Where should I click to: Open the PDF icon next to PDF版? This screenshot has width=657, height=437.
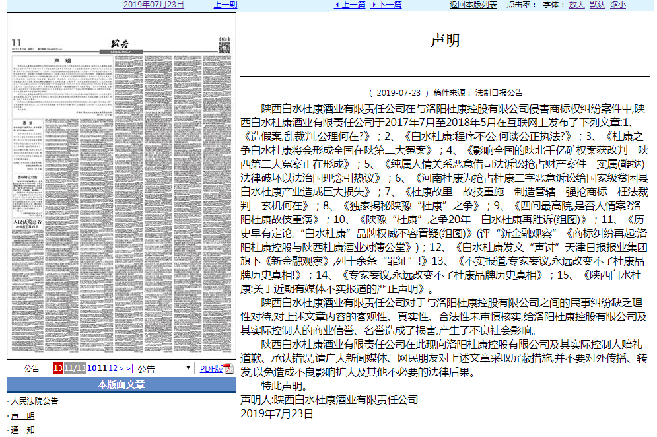tap(228, 368)
